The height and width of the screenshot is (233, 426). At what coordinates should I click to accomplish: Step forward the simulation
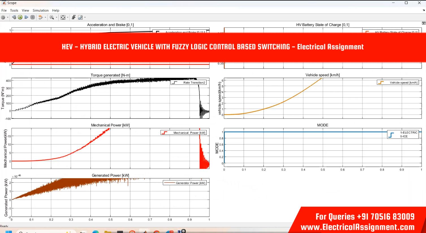coord(26,18)
